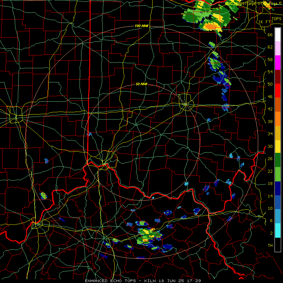This screenshot has width=283, height=283.
Task: Click the '58' legend value
Action: (x=270, y=59)
